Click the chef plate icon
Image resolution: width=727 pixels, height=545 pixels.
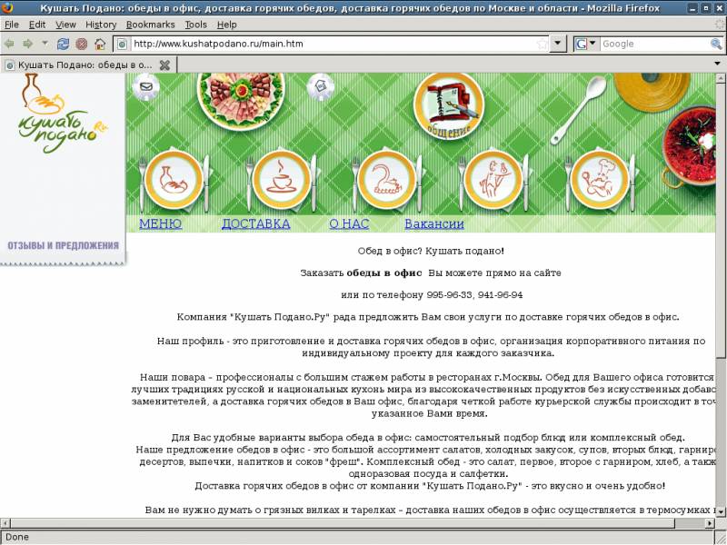click(600, 180)
